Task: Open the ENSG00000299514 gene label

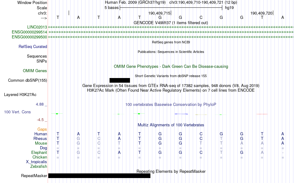Action: tap(29, 32)
